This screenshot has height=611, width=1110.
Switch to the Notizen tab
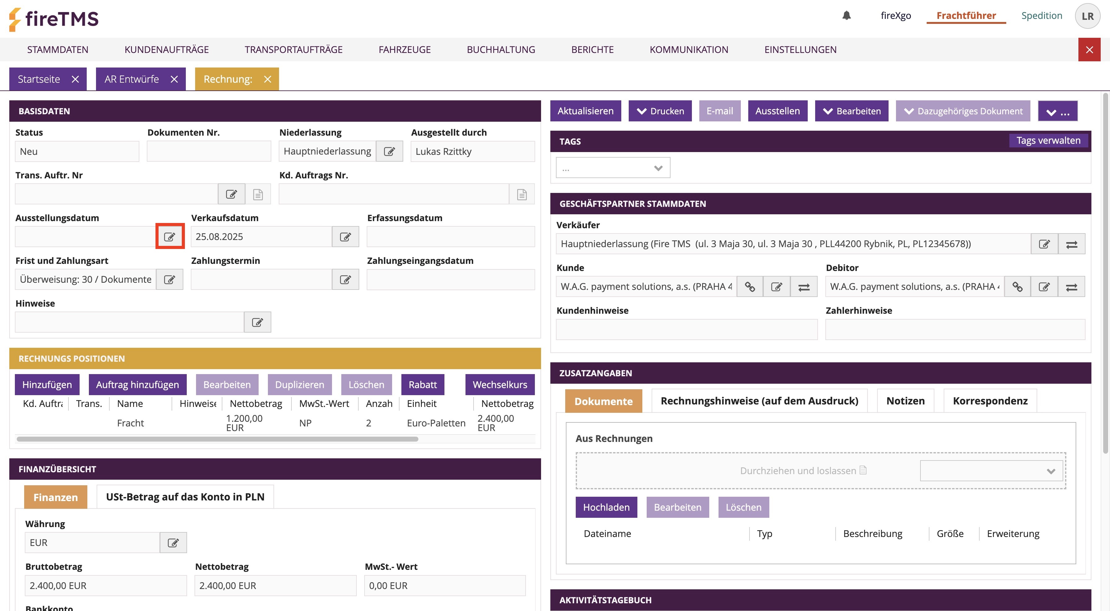(905, 401)
